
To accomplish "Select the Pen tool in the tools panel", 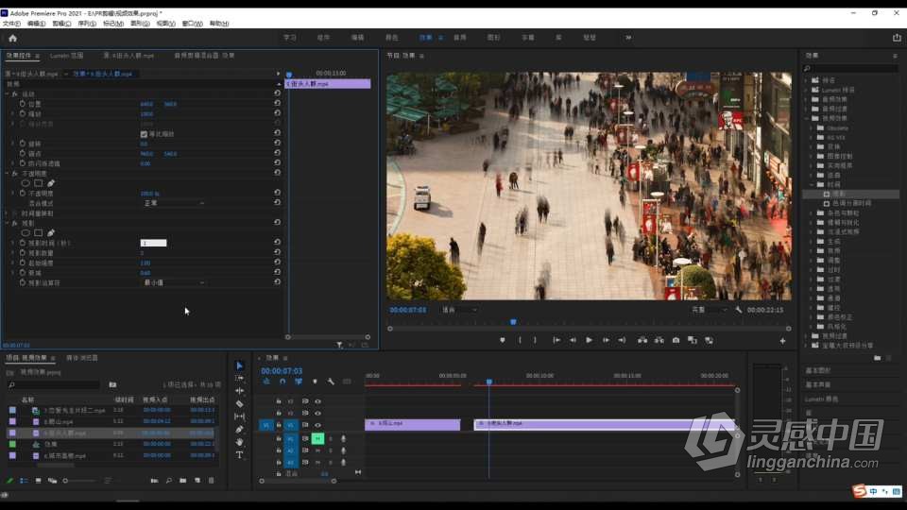I will 239,430.
